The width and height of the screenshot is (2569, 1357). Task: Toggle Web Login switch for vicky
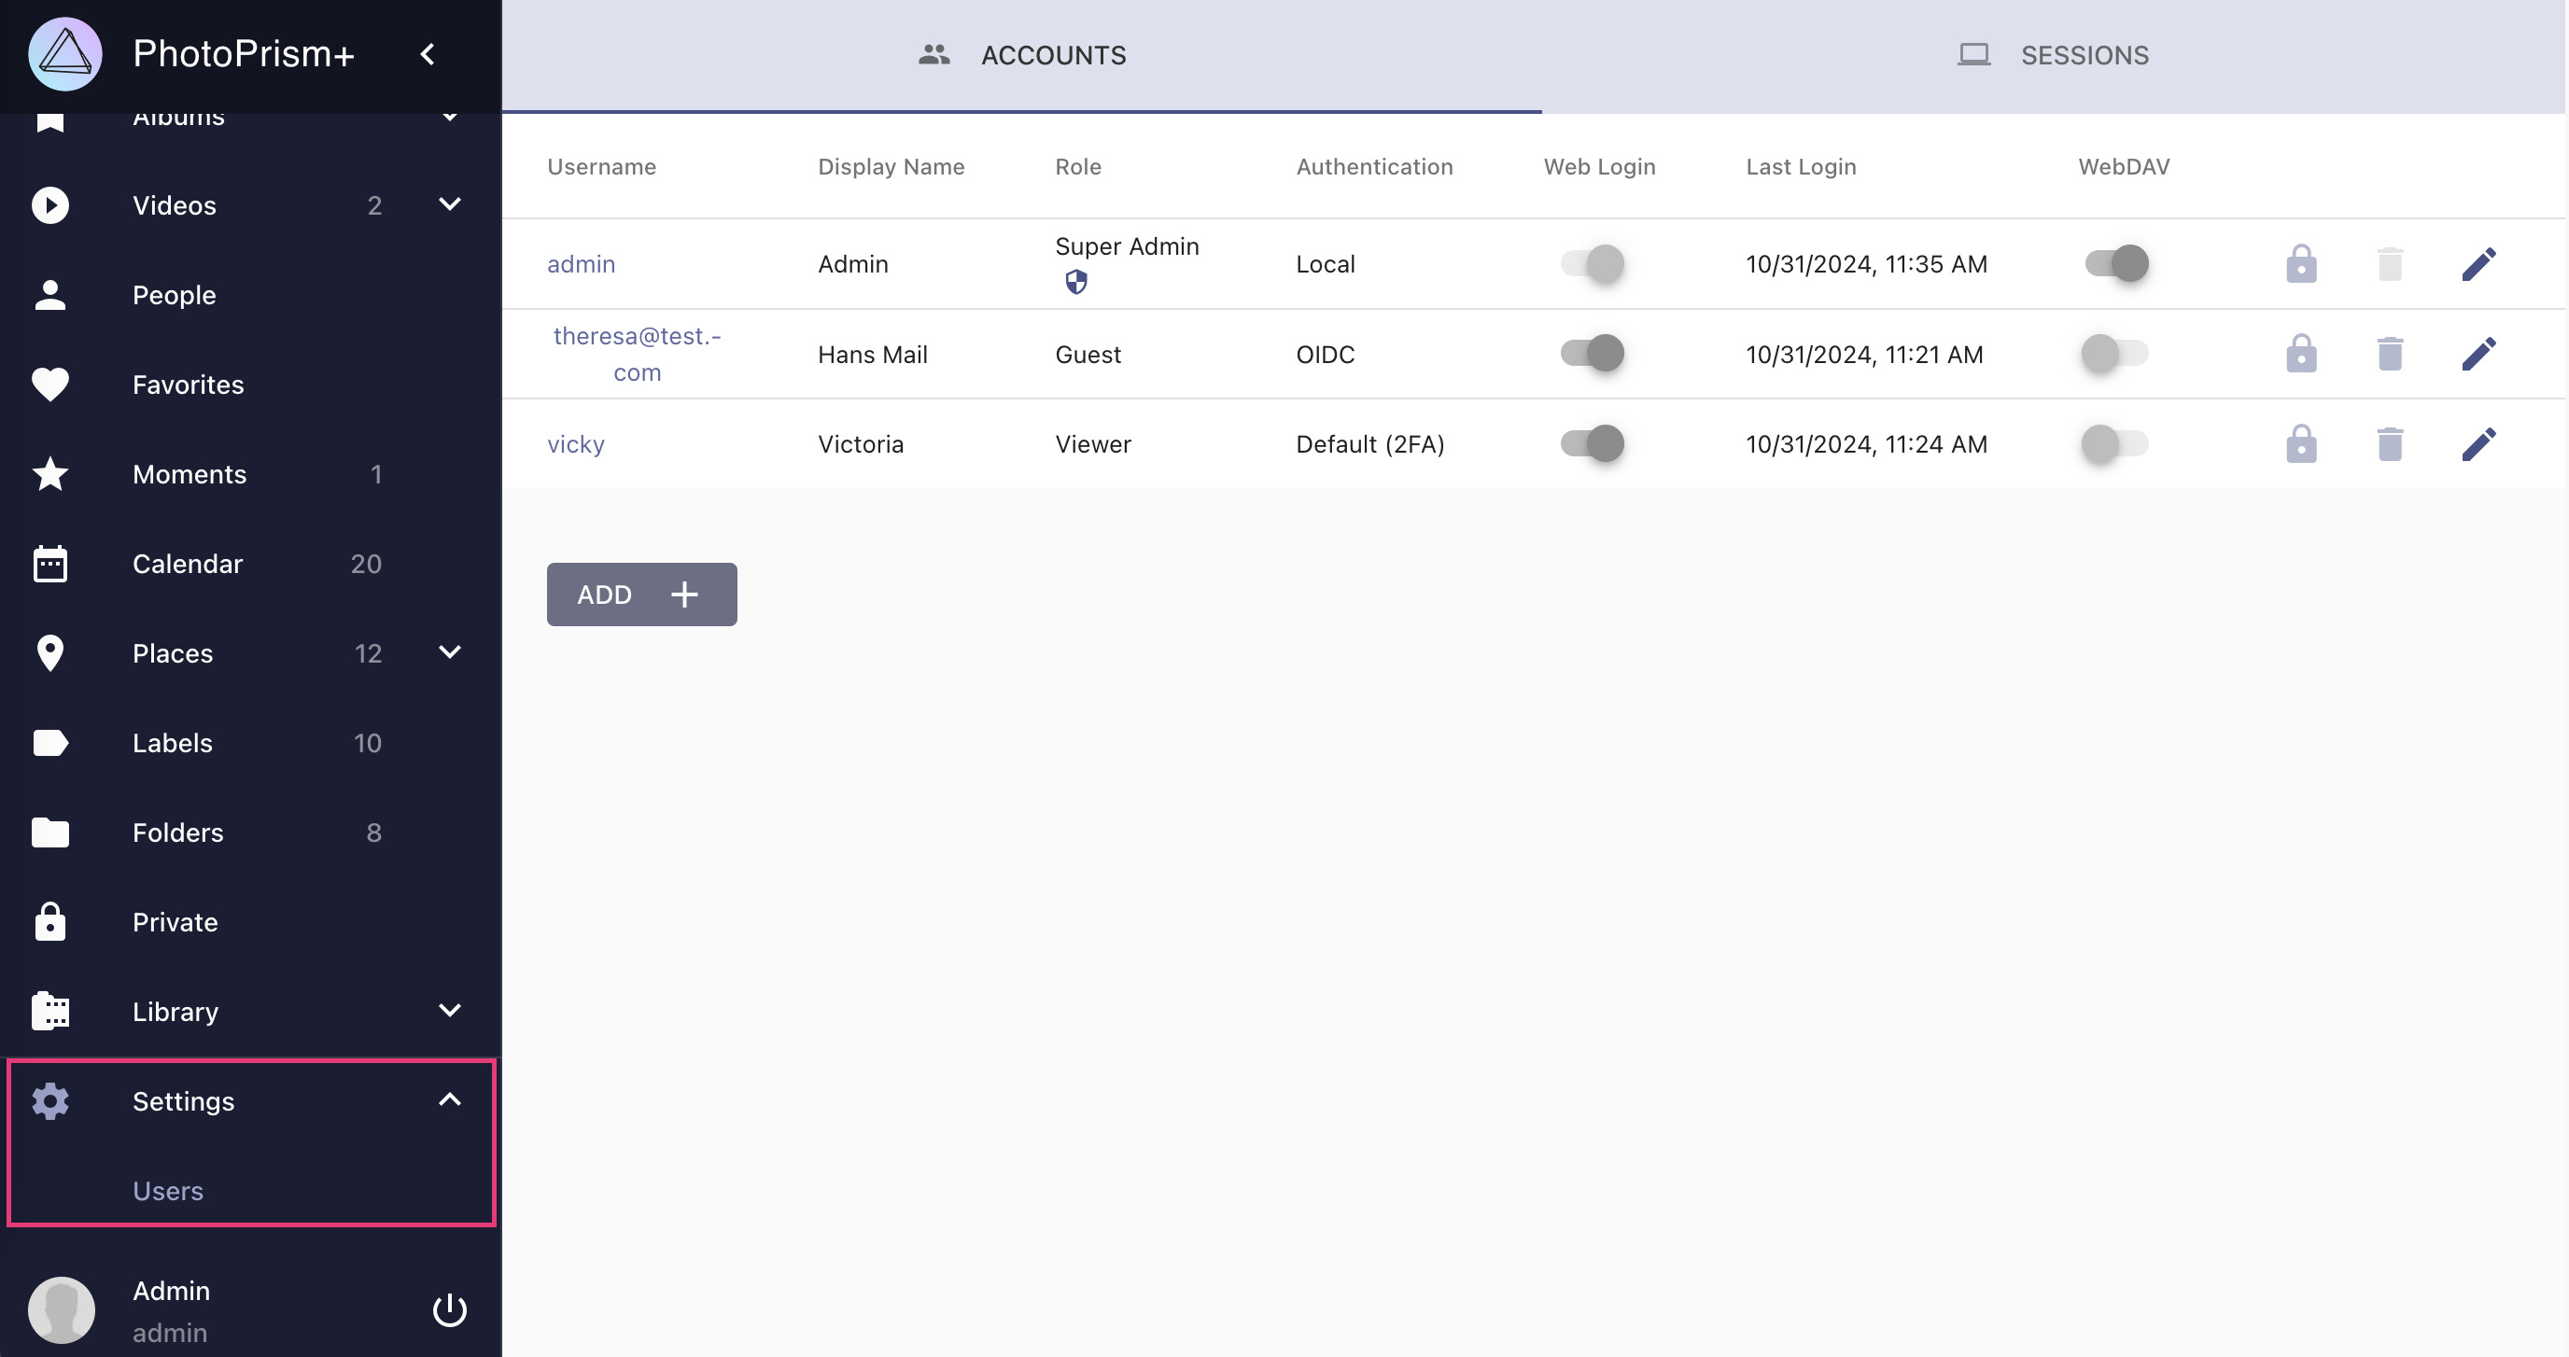1592,443
